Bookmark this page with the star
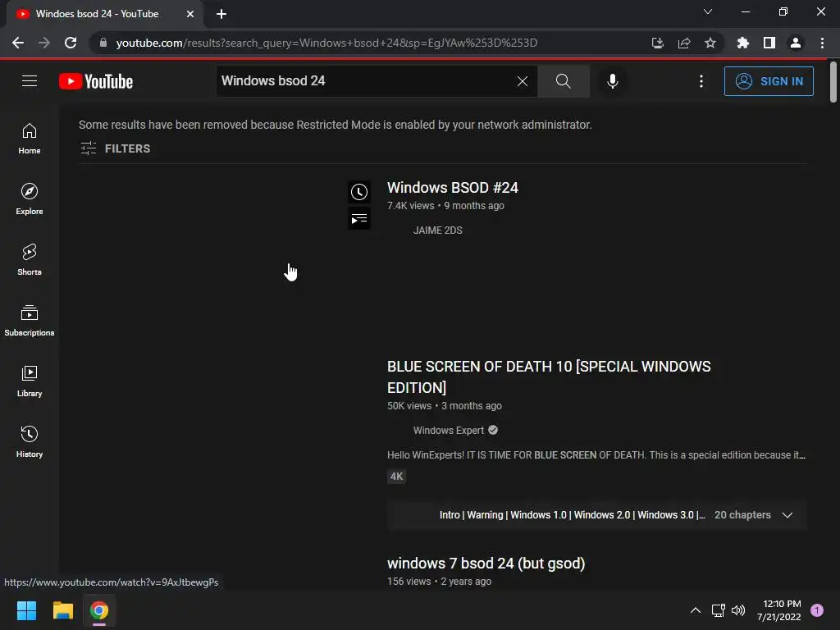The width and height of the screenshot is (840, 630). pyautogui.click(x=710, y=43)
